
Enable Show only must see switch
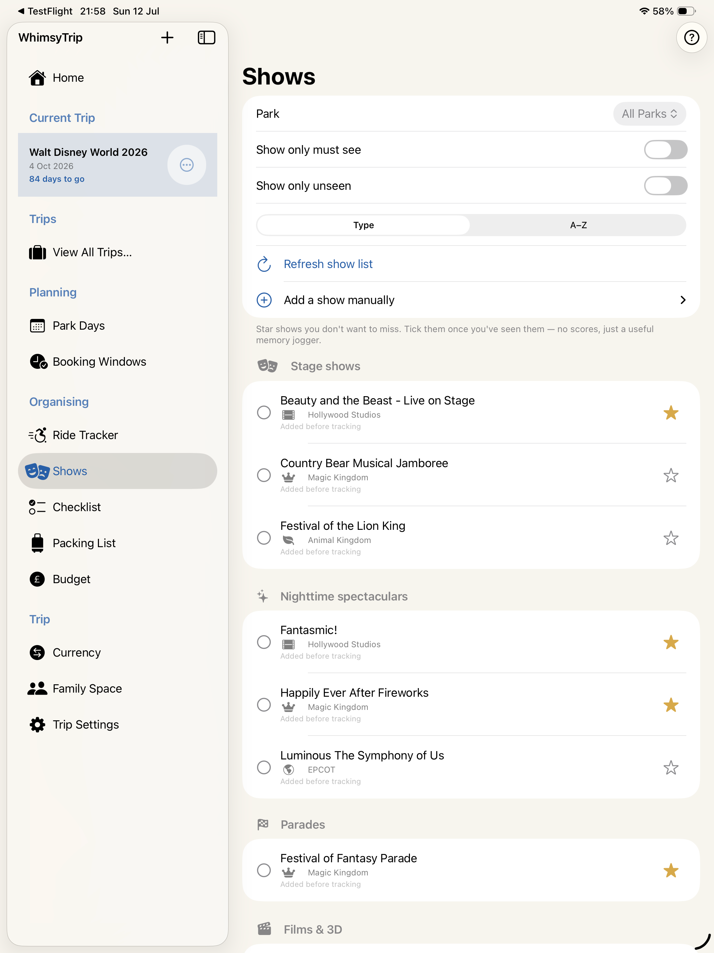pyautogui.click(x=665, y=150)
